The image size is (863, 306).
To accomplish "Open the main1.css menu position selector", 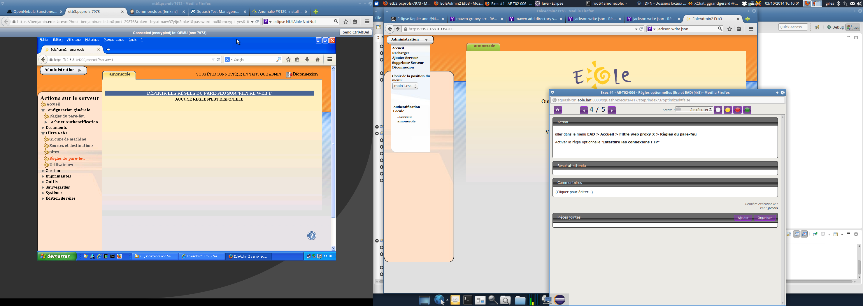I will click(405, 86).
